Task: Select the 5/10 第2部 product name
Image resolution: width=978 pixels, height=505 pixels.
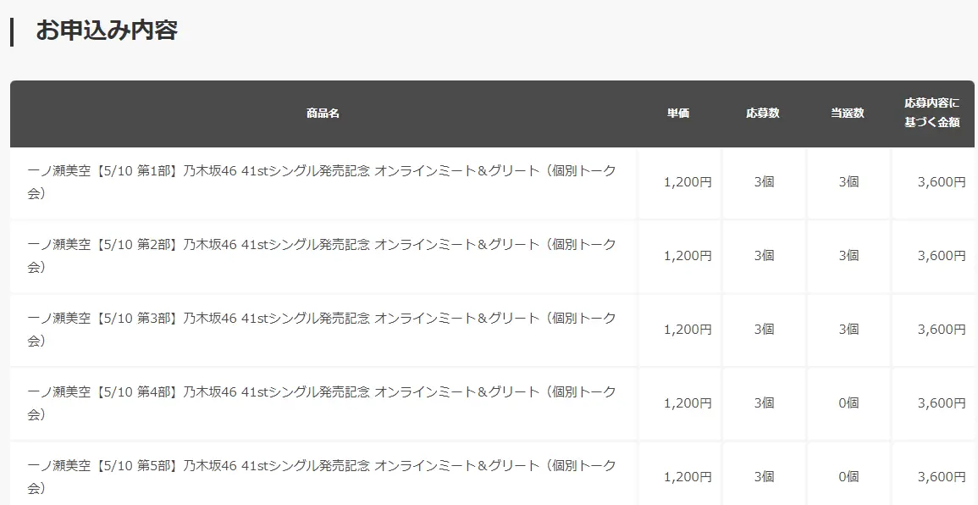Action: click(x=322, y=256)
